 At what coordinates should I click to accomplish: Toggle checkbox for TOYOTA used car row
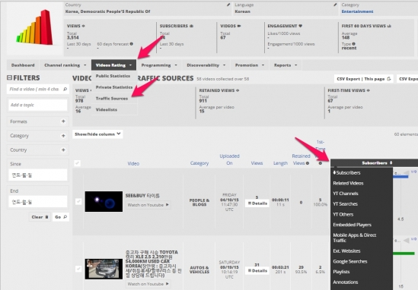(78, 269)
